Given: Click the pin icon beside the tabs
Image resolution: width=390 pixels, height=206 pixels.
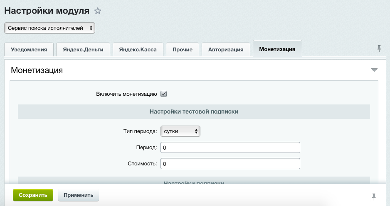Looking at the screenshot, I should (379, 48).
